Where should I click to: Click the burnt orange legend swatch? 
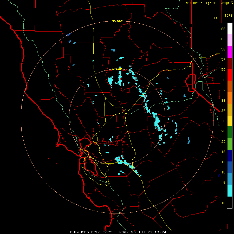coord(230,86)
